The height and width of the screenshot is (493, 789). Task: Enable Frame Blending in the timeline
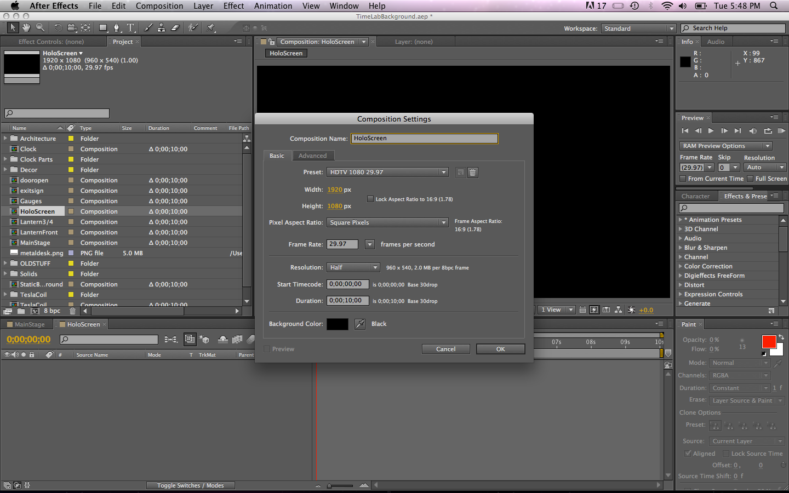[x=237, y=340]
